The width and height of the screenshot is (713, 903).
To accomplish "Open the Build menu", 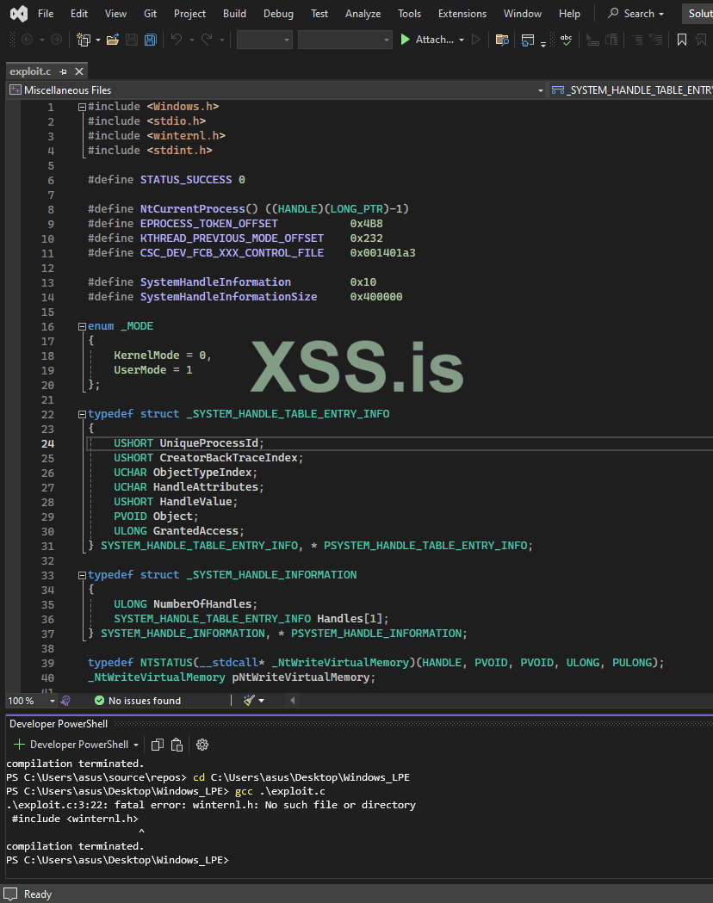I will tap(234, 14).
